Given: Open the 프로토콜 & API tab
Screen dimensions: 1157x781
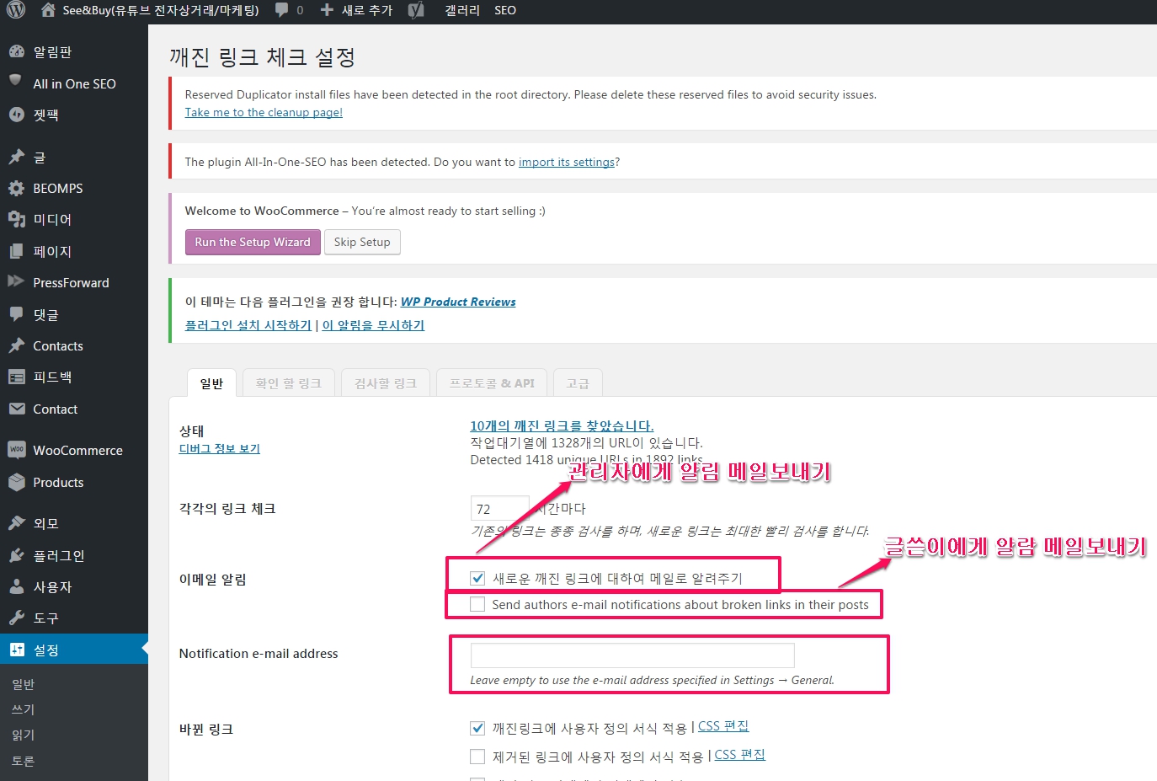Looking at the screenshot, I should (492, 383).
